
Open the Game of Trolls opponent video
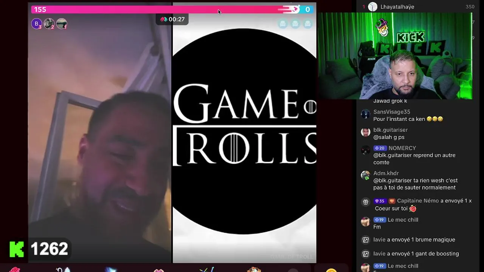244,132
